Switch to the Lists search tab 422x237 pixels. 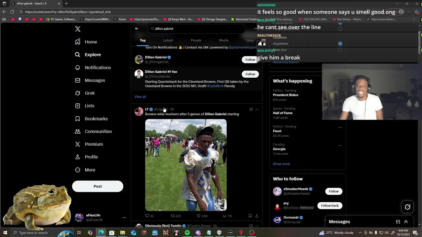250,40
